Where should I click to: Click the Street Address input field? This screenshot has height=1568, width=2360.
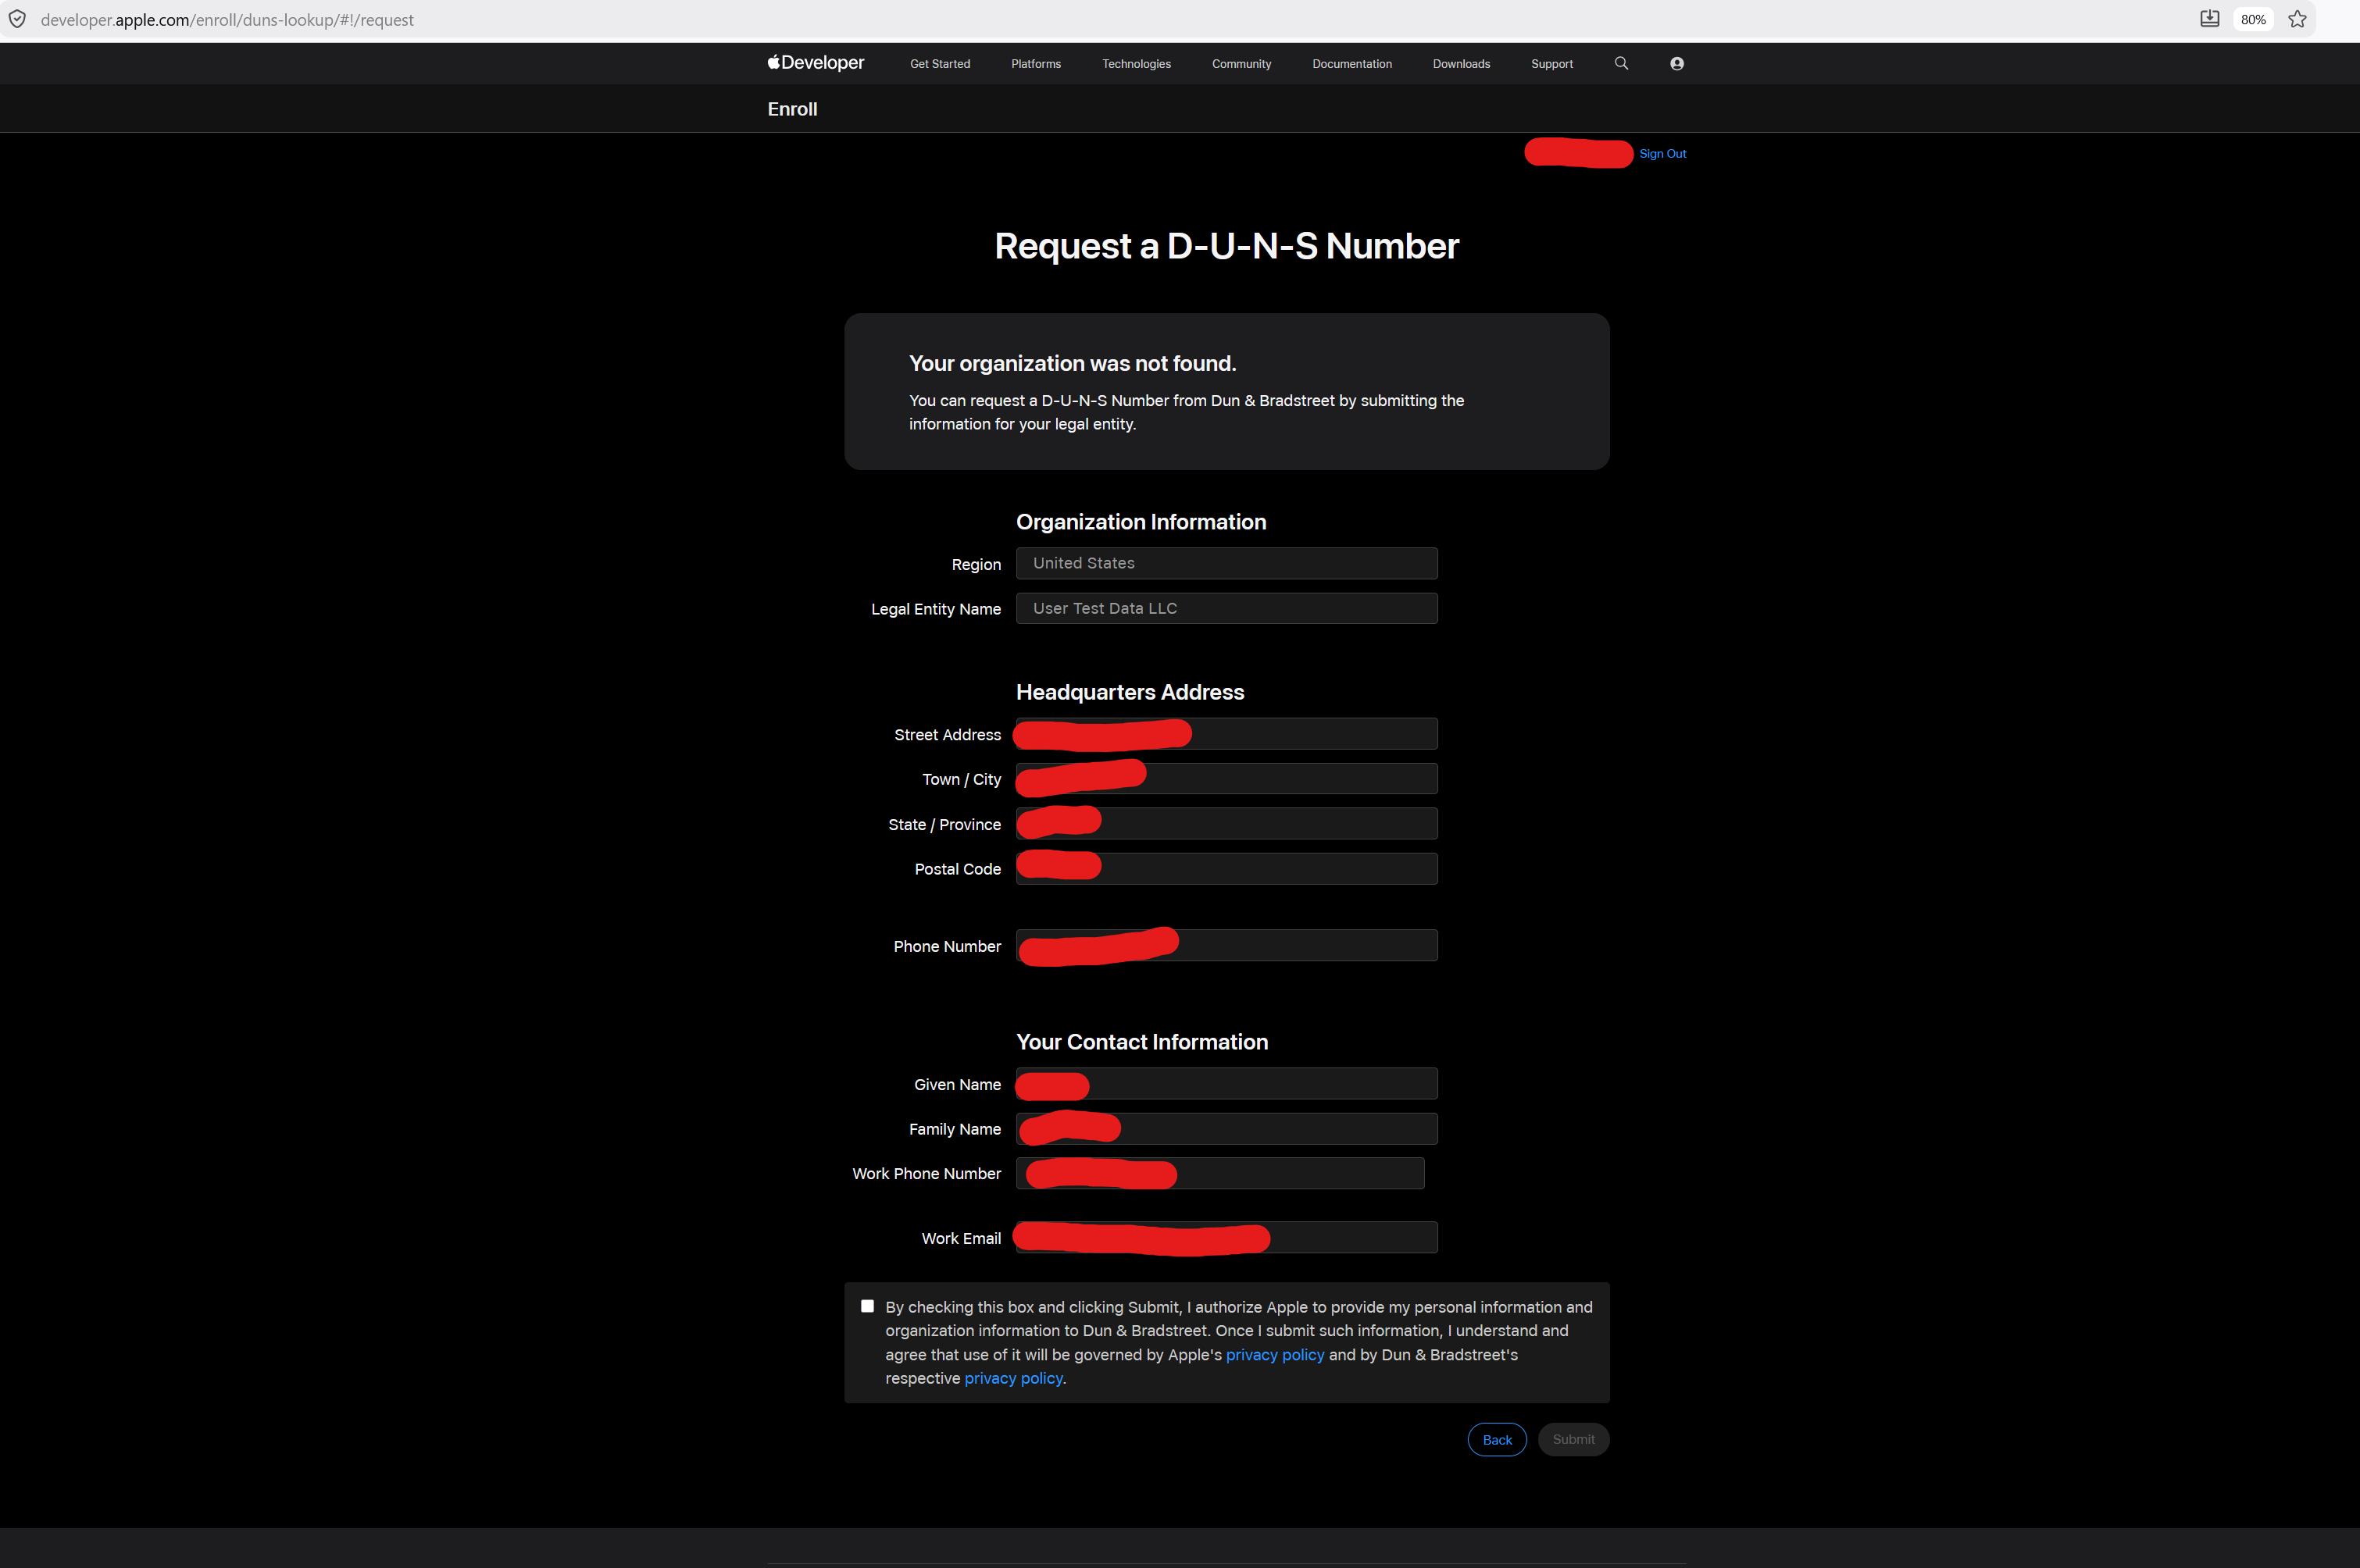pos(1226,734)
